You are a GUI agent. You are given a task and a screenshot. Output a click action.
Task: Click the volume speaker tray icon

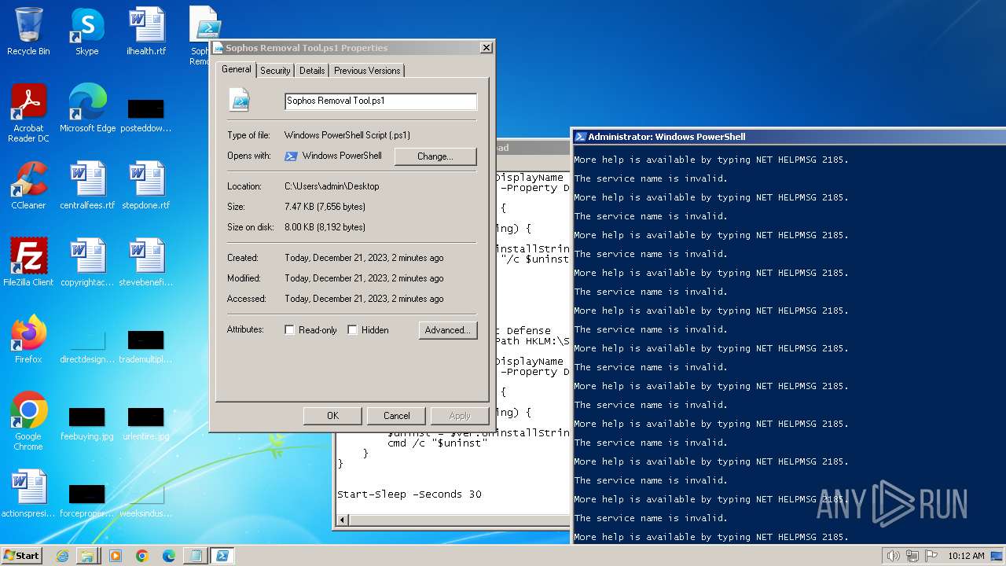pos(893,556)
